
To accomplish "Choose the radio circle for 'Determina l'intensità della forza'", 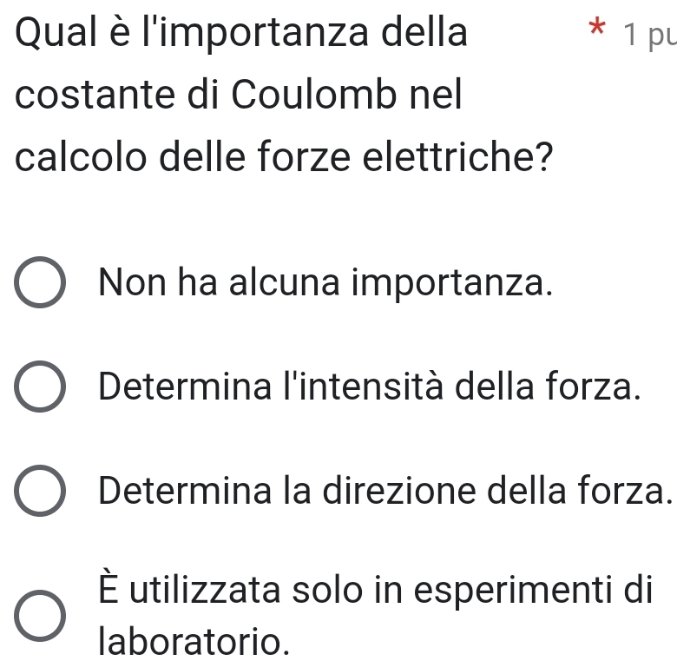I will pos(40,387).
